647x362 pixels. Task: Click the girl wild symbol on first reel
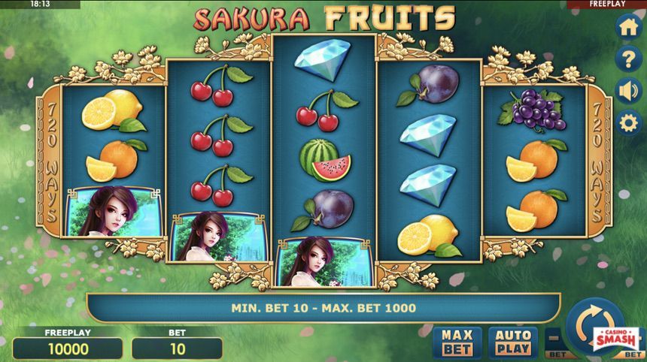[x=114, y=212]
